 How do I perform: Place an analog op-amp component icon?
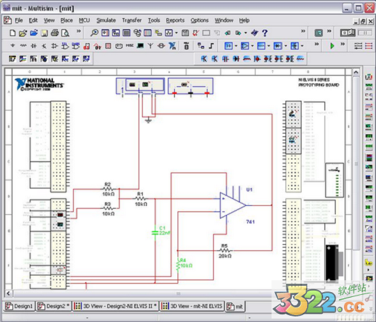pyautogui.click(x=54, y=46)
